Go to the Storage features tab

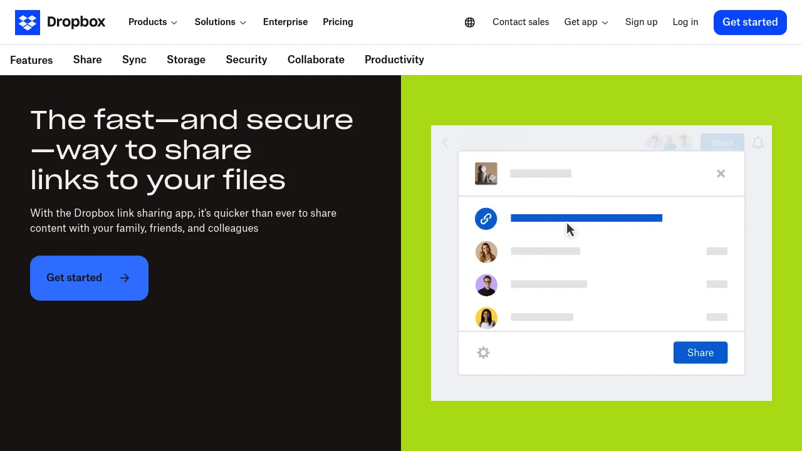point(186,60)
